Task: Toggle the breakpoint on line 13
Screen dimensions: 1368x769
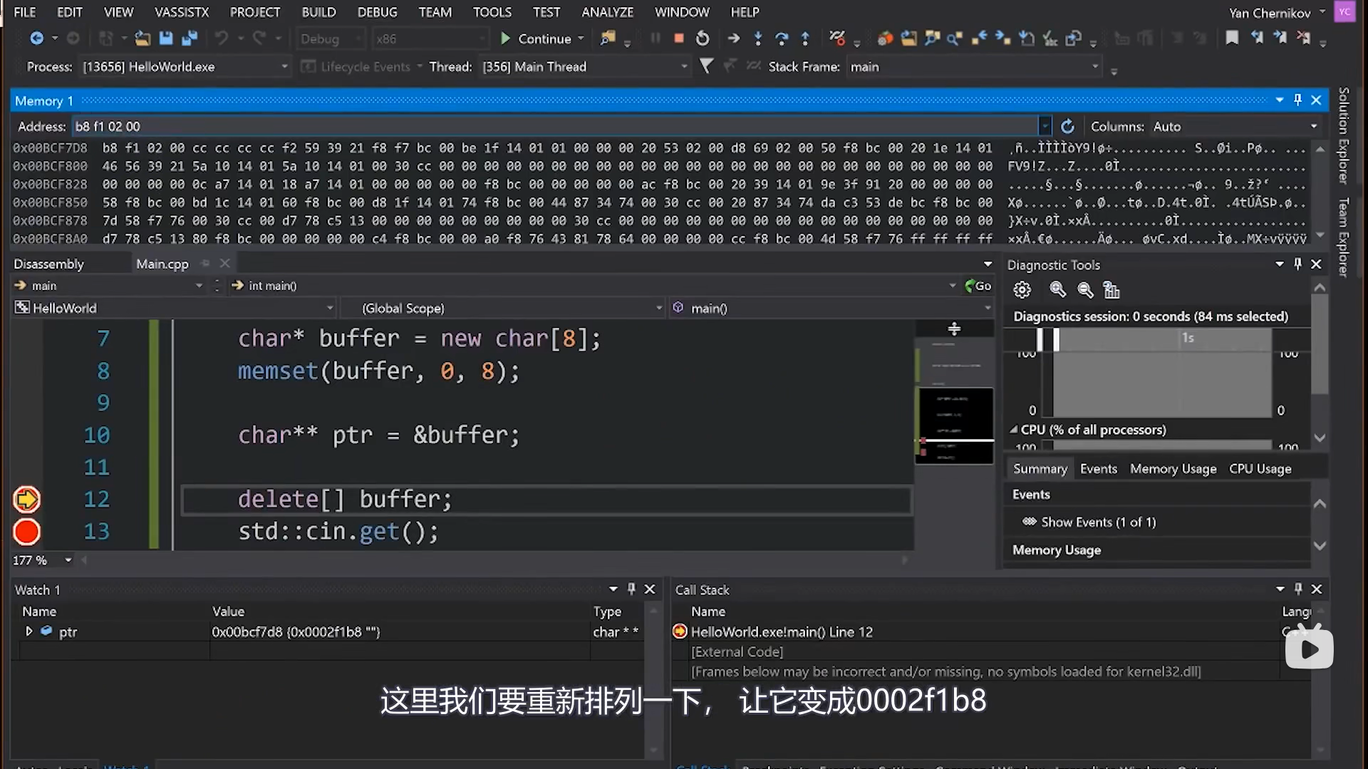Action: [27, 532]
